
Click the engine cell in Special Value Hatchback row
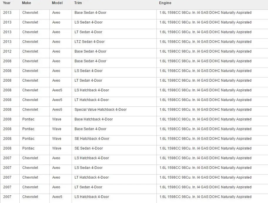click(205, 110)
